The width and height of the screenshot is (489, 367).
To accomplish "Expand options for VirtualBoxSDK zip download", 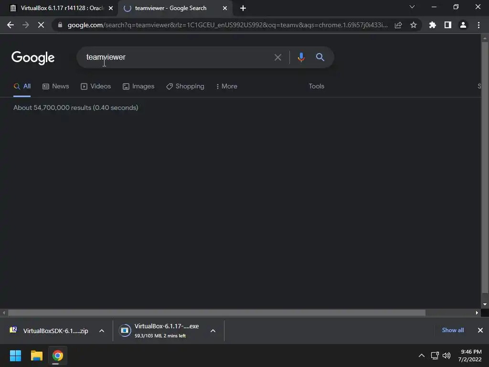I will 102,331.
